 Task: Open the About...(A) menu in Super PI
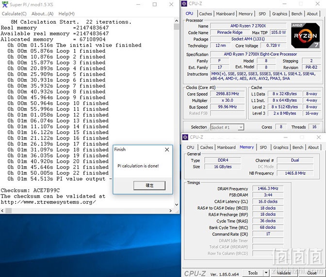tap(42, 14)
